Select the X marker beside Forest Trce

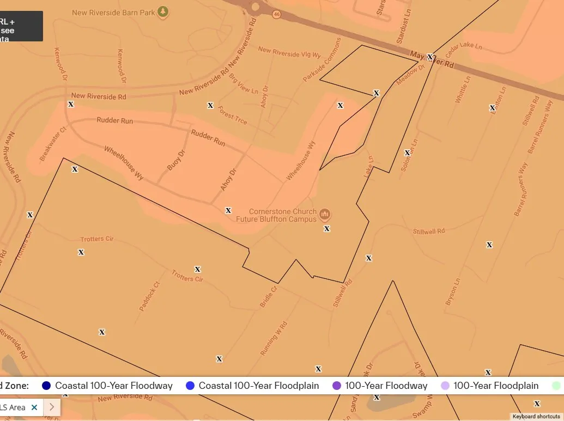[210, 105]
